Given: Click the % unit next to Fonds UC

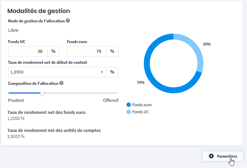Looking at the screenshot, I should pyautogui.click(x=53, y=51).
